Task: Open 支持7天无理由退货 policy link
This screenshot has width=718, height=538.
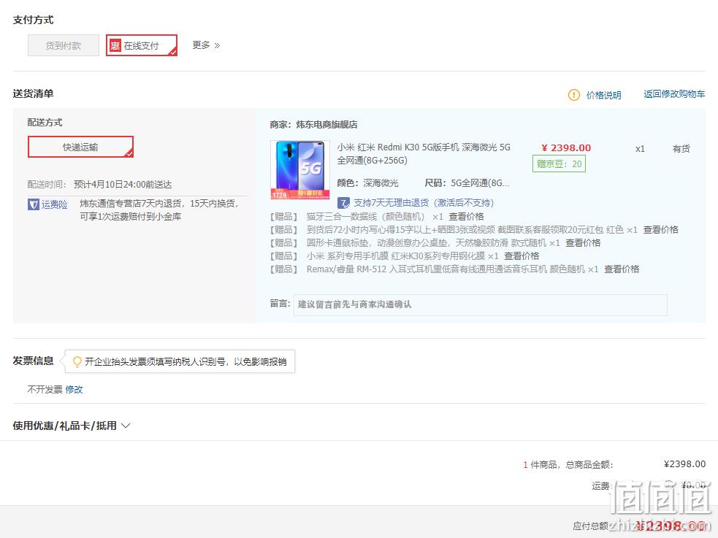Action: click(x=424, y=203)
